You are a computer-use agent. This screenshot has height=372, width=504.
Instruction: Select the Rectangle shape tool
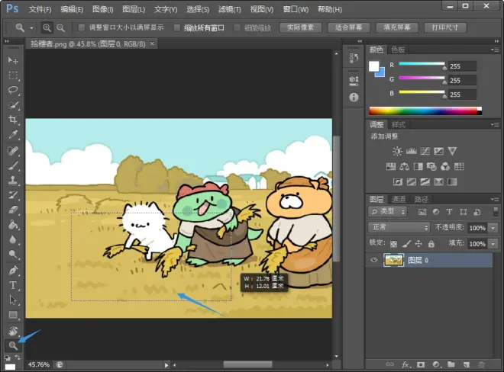(x=13, y=315)
